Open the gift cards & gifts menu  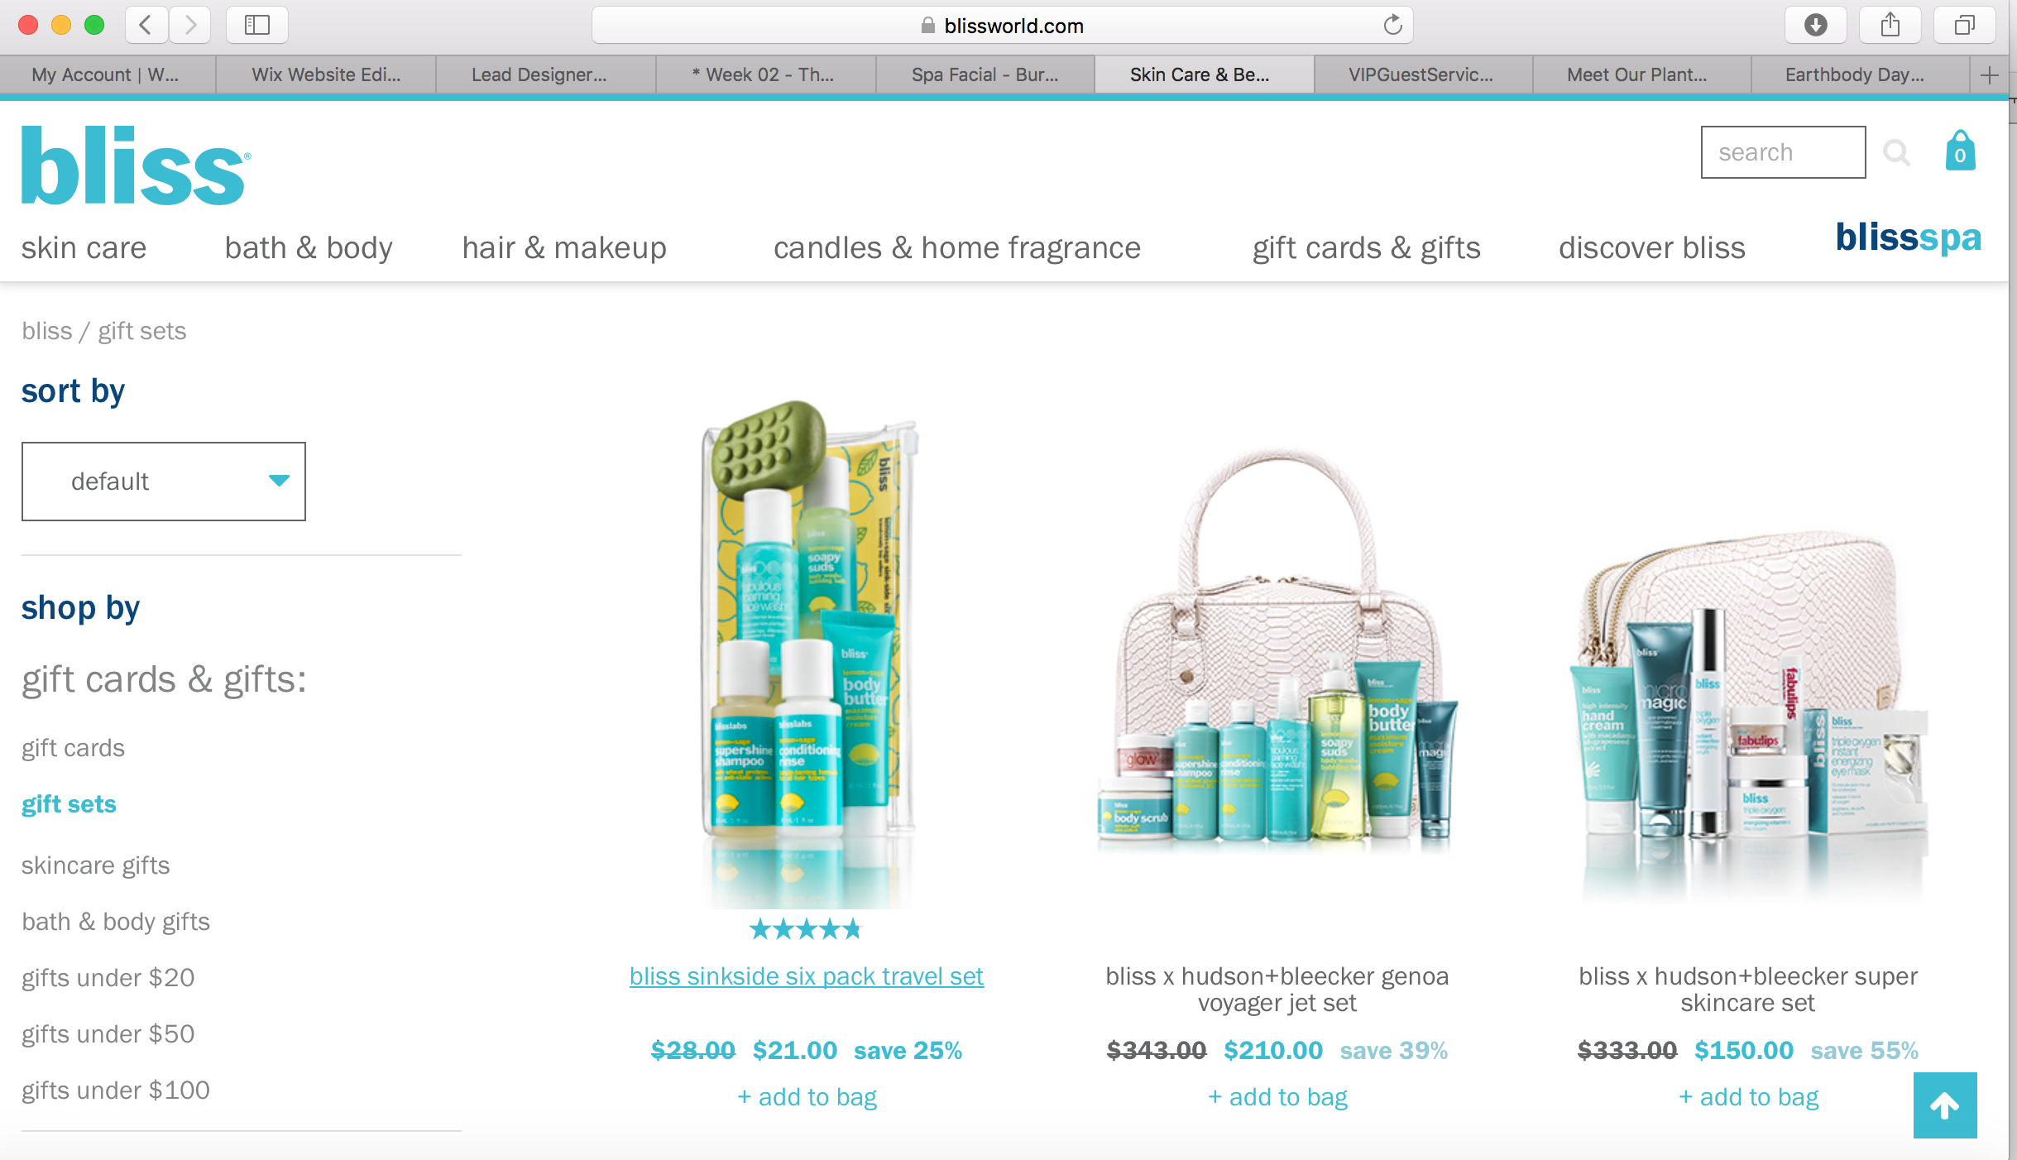1366,247
